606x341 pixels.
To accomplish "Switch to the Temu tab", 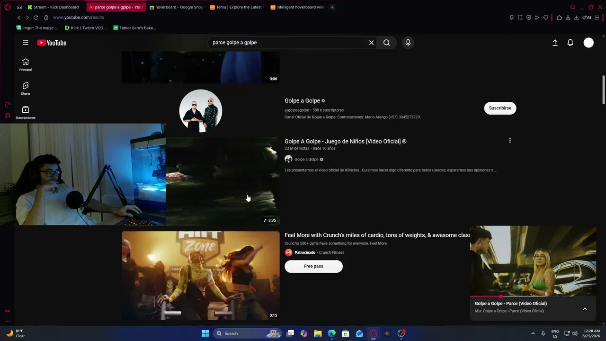I will coord(237,7).
